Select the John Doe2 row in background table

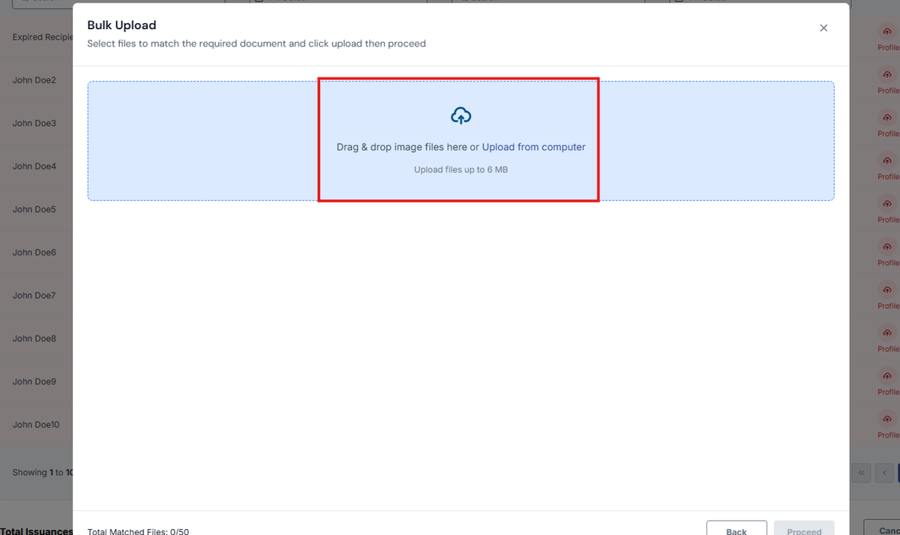[x=36, y=80]
